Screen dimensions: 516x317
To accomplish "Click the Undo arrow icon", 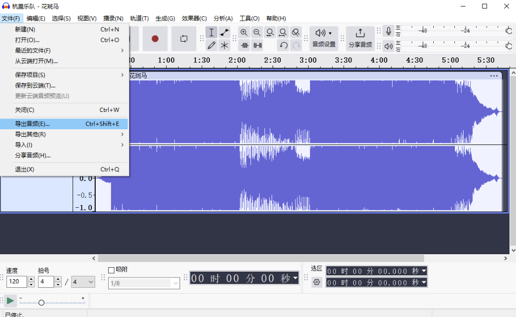I will point(282,45).
